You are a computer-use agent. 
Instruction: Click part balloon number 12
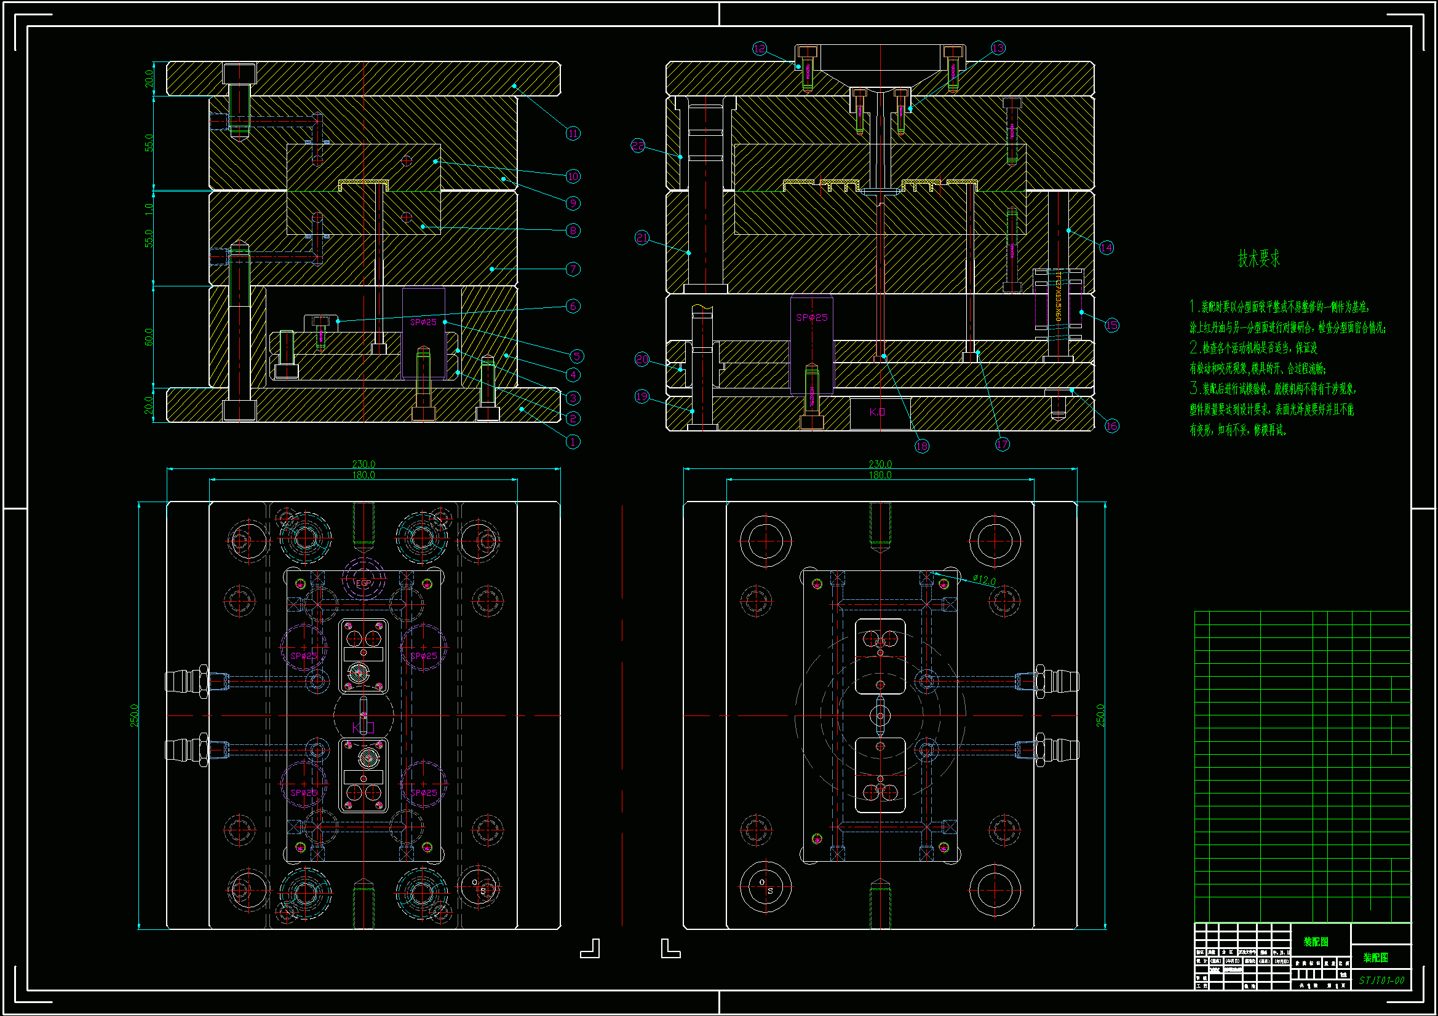(759, 48)
